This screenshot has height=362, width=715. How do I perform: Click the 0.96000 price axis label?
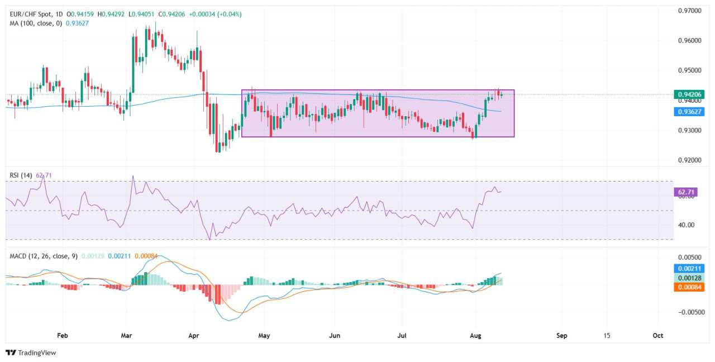(x=690, y=41)
